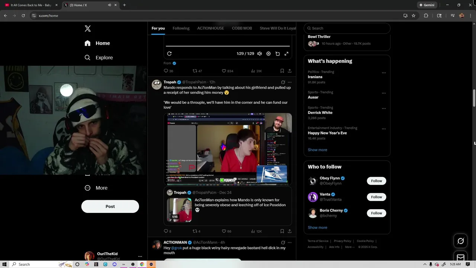This screenshot has width=476, height=268.
Task: Open Grok actions on Tropah's post
Action: coord(283,82)
